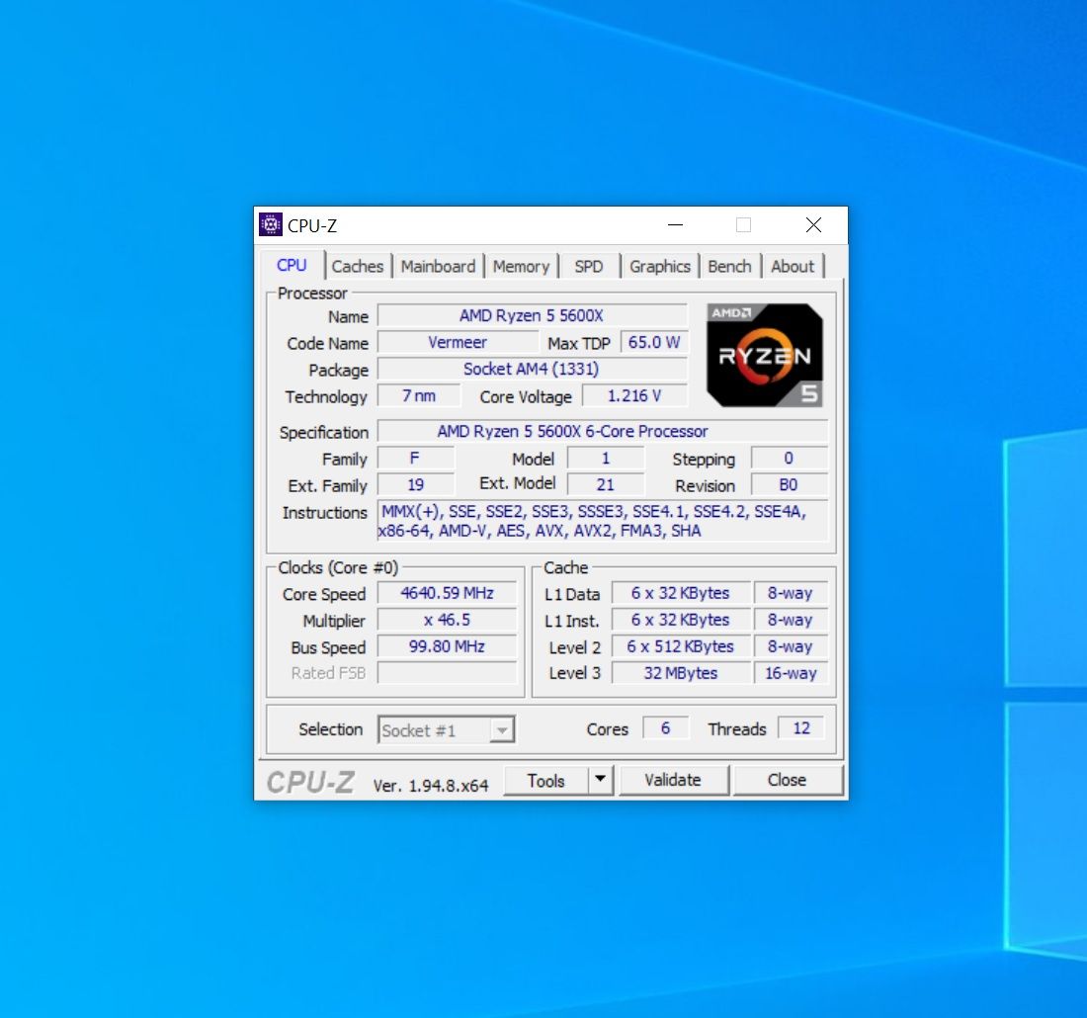1087x1018 pixels.
Task: Open the About tab
Action: [x=794, y=266]
